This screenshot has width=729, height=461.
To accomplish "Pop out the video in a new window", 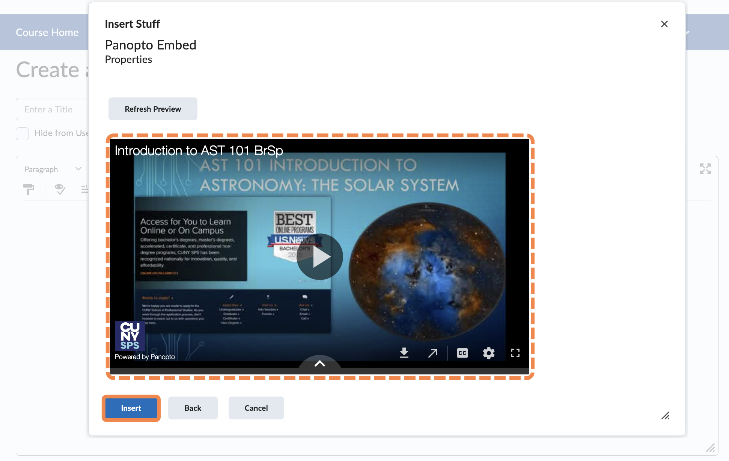I will 432,353.
